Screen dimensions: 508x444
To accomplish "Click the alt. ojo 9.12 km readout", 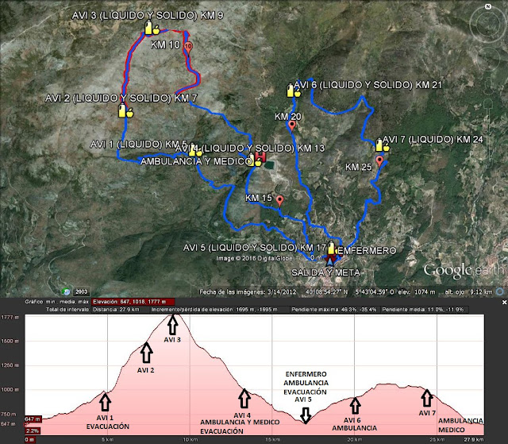I will (x=468, y=291).
